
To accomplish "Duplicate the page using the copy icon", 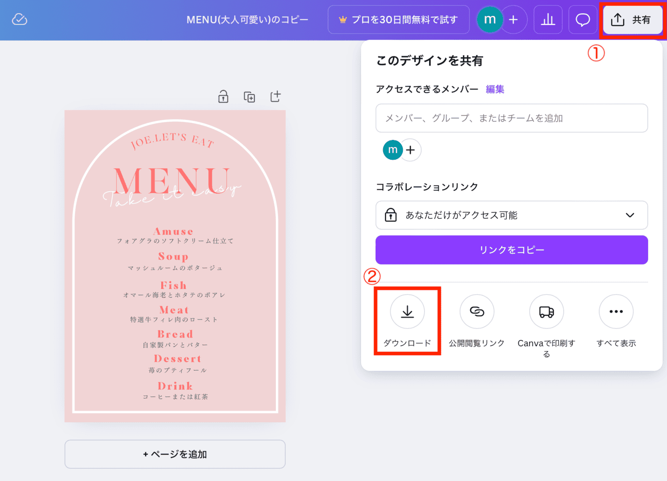I will pyautogui.click(x=249, y=97).
